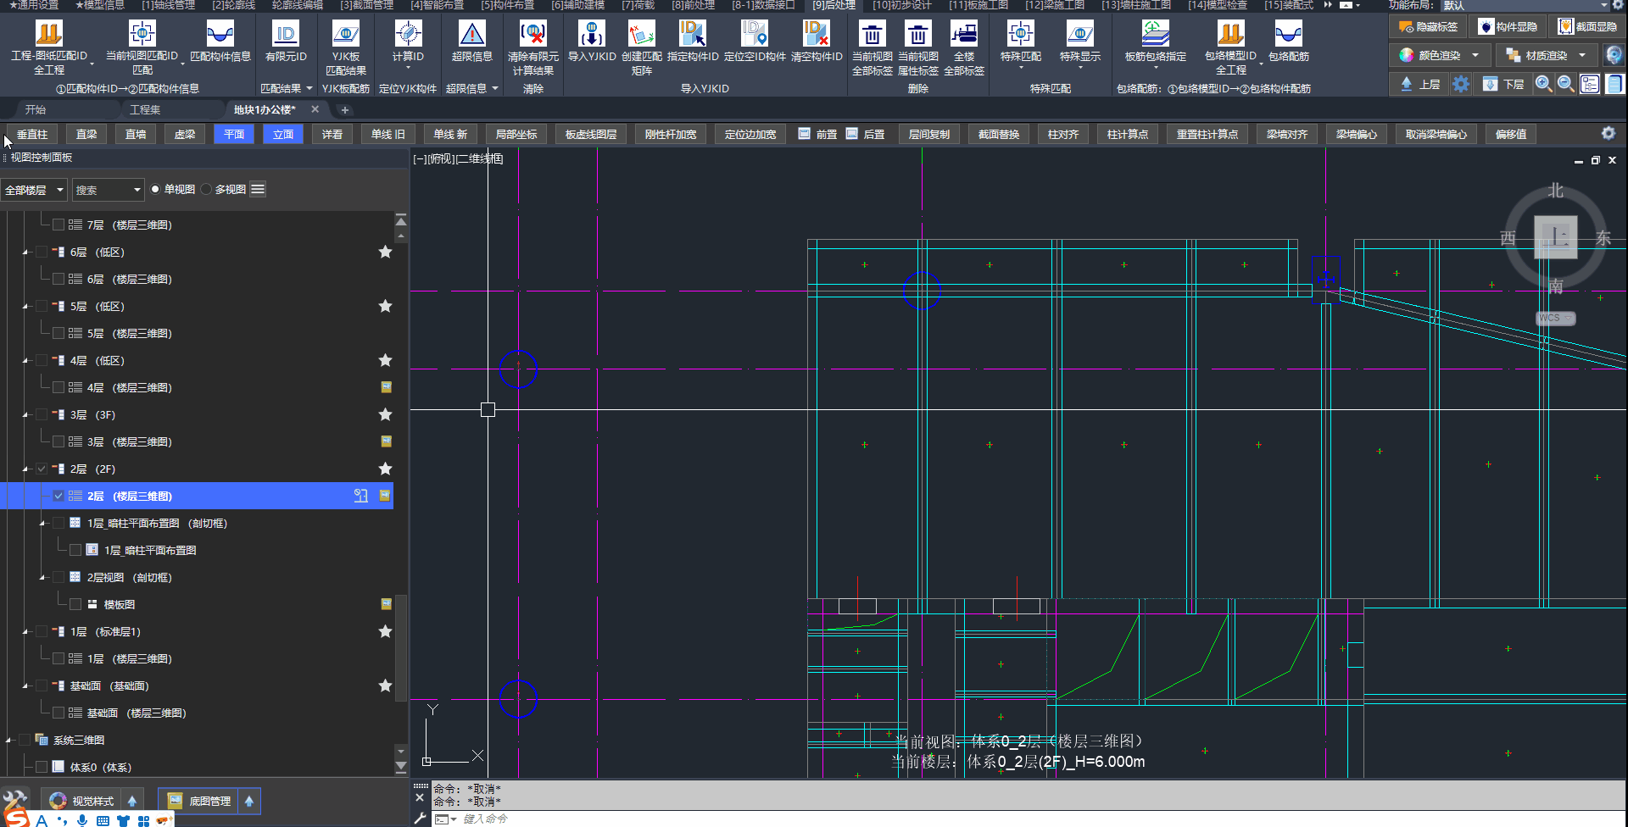1628x827 pixels.
Task: Collapse the 2层视图 (剖切框) tree node
Action: click(42, 578)
